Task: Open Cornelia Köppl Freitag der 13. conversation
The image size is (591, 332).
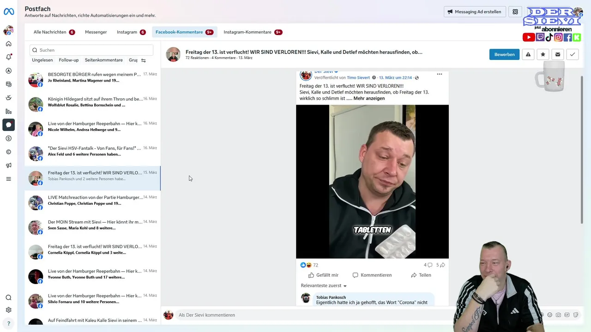Action: pos(92,252)
